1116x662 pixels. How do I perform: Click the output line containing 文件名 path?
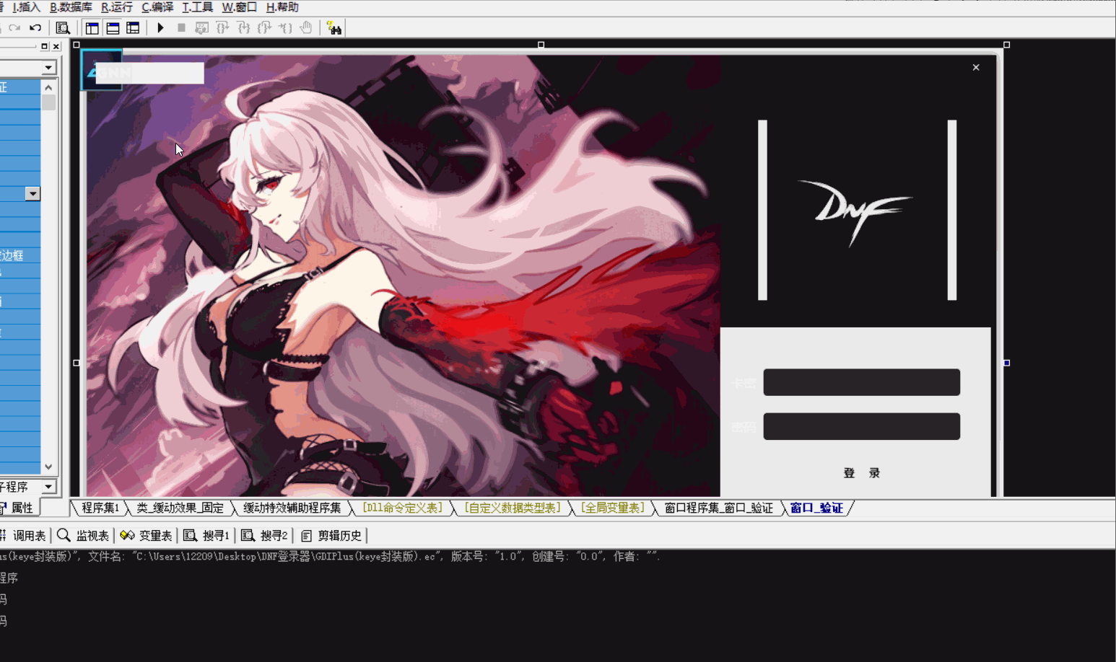tap(331, 557)
